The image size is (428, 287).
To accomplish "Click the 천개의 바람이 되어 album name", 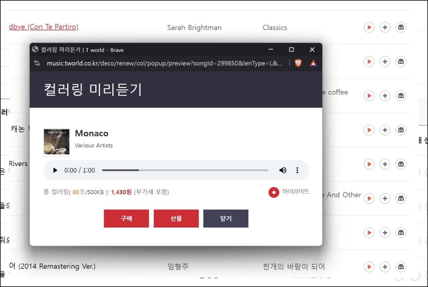I will coord(294,267).
